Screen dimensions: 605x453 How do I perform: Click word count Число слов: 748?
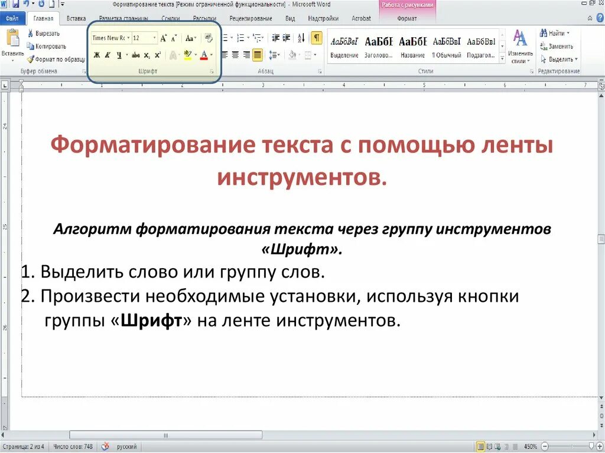(73, 447)
